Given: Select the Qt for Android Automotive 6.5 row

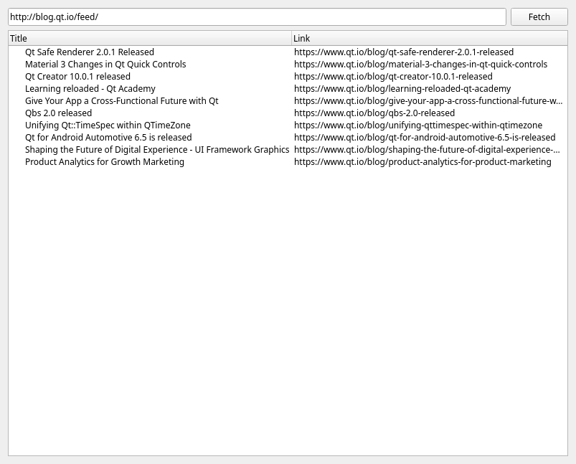Looking at the screenshot, I should coord(108,137).
